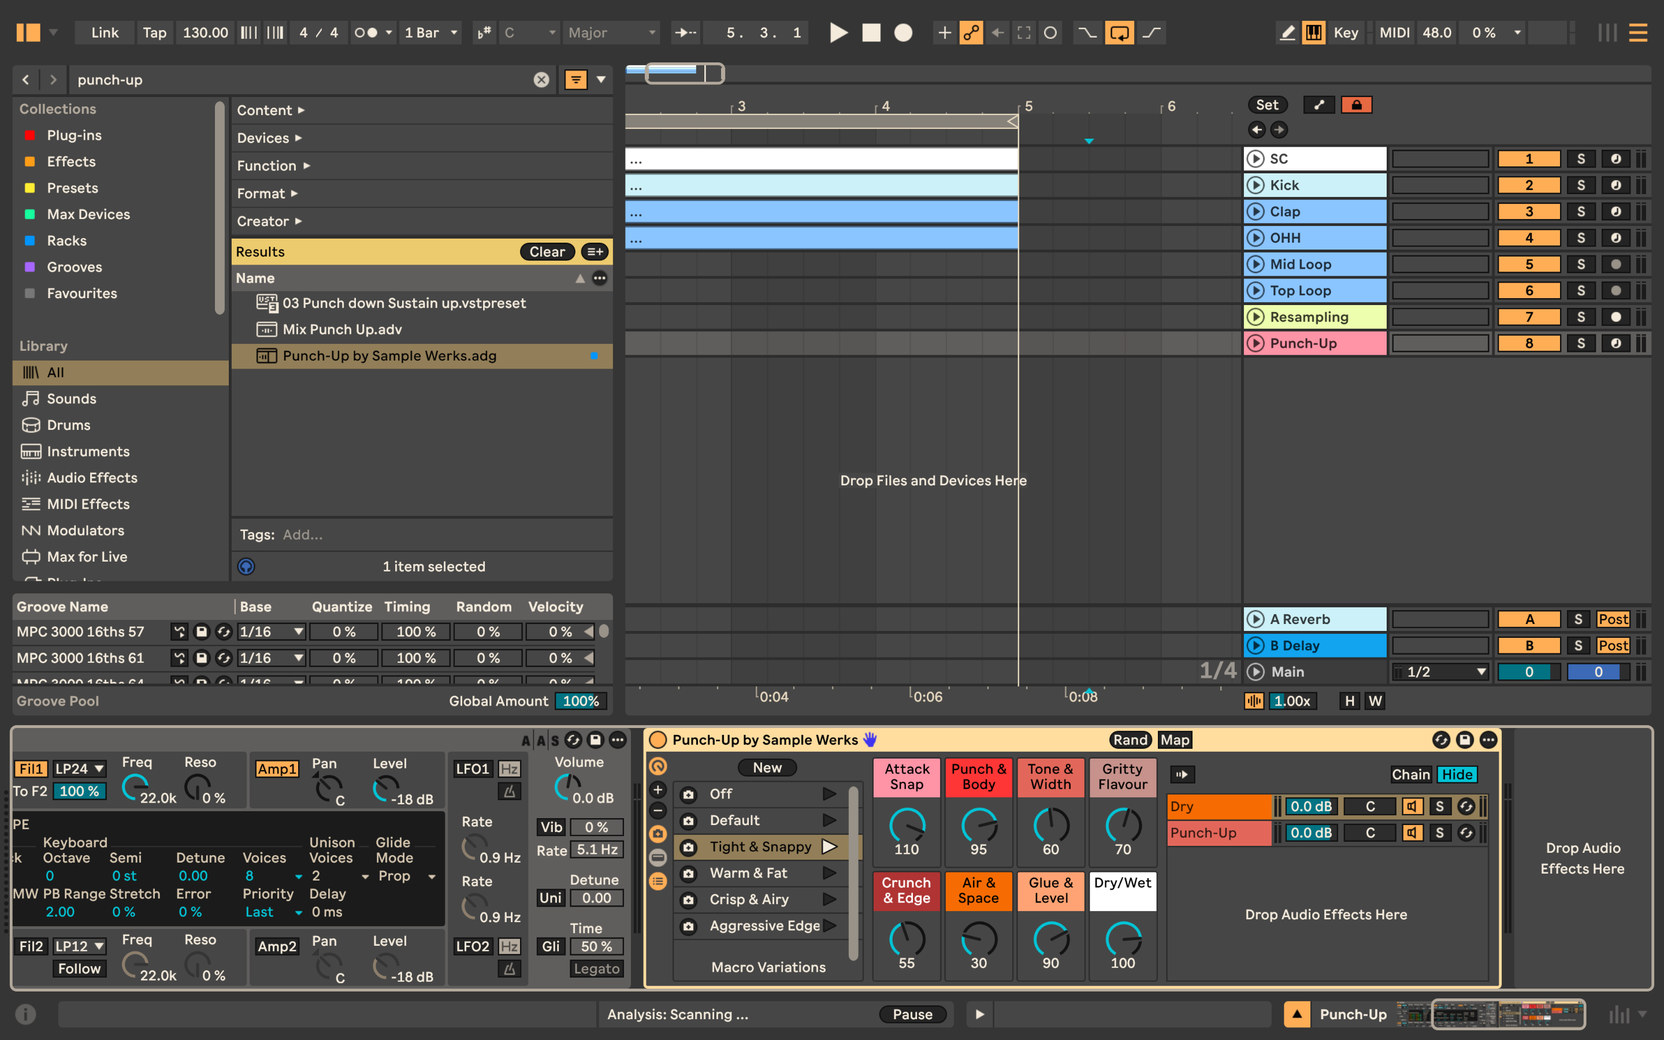This screenshot has height=1040, width=1664.
Task: Save the Punch-Up rack preset with the disk icon
Action: [x=1465, y=740]
